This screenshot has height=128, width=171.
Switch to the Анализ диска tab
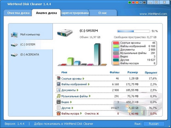(46, 13)
